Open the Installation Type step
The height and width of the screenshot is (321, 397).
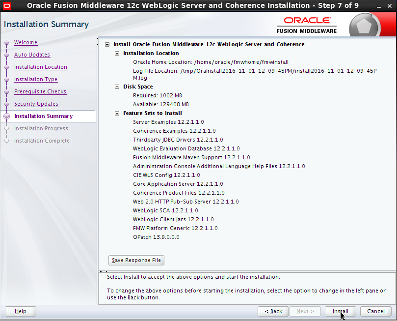[36, 79]
